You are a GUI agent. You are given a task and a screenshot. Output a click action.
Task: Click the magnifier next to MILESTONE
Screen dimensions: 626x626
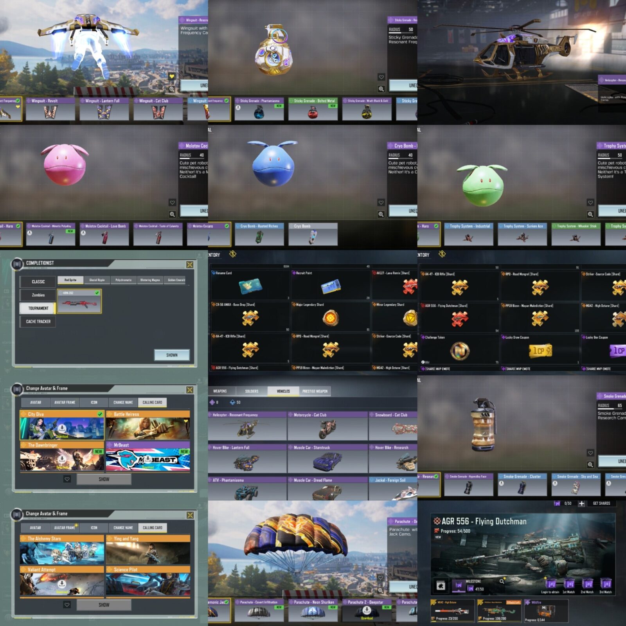coord(502,582)
